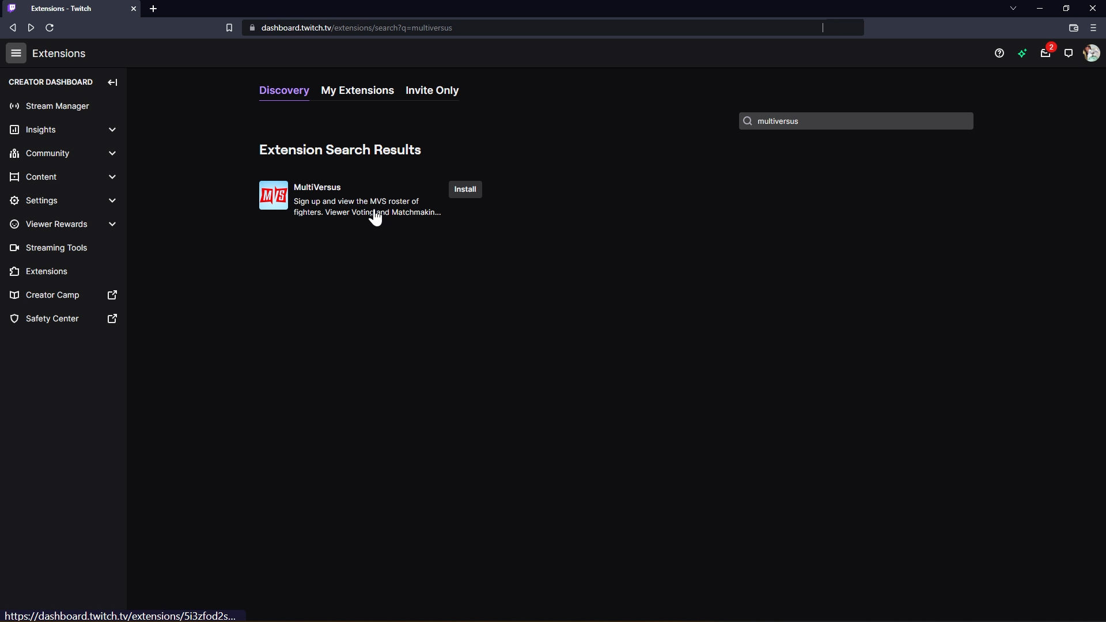Click the Safety Center shield icon
The height and width of the screenshot is (622, 1106).
point(14,318)
